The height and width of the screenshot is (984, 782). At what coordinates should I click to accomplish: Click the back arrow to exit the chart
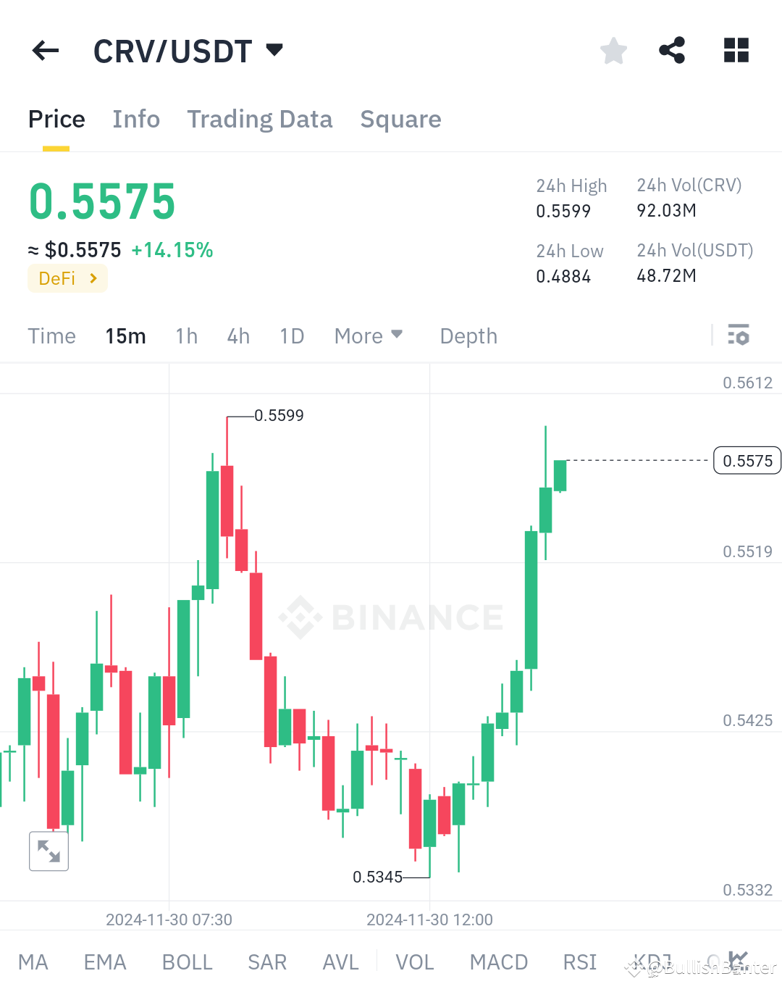coord(45,50)
